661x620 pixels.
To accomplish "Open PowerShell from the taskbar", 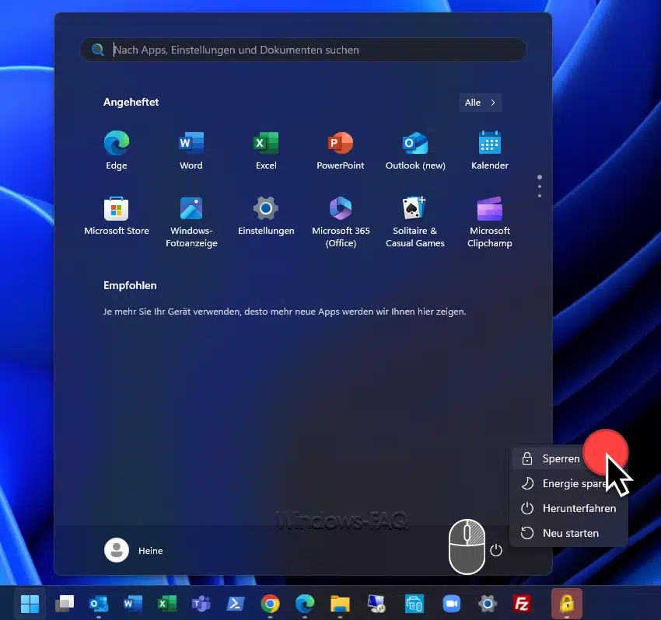I will coord(235,604).
